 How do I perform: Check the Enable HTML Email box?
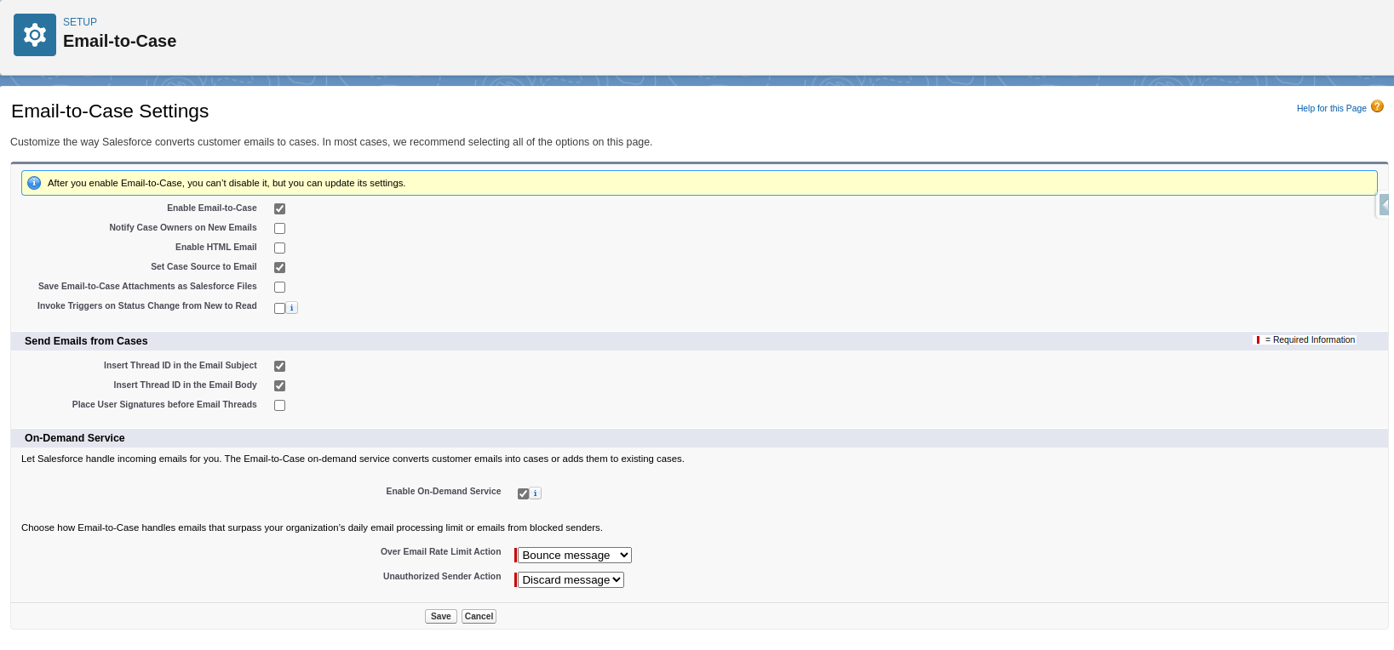[x=279, y=248]
